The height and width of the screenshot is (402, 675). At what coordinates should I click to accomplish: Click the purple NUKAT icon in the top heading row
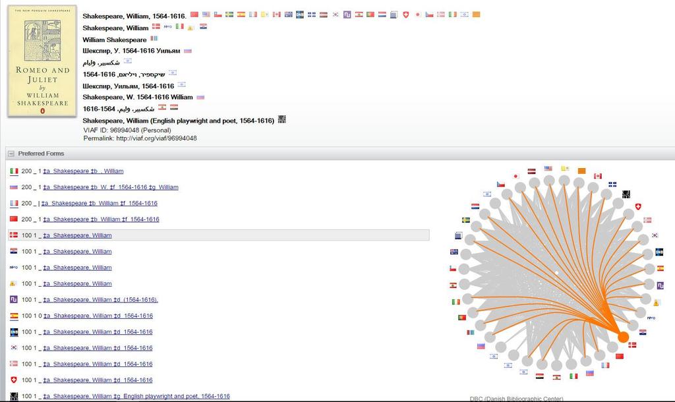pos(347,14)
